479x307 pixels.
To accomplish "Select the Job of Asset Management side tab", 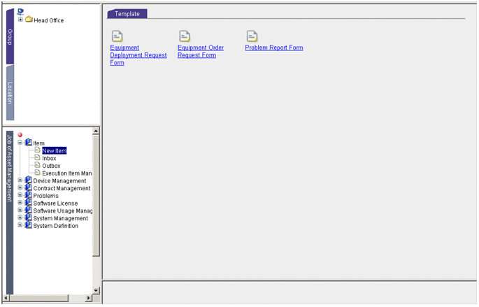I will [x=10, y=213].
